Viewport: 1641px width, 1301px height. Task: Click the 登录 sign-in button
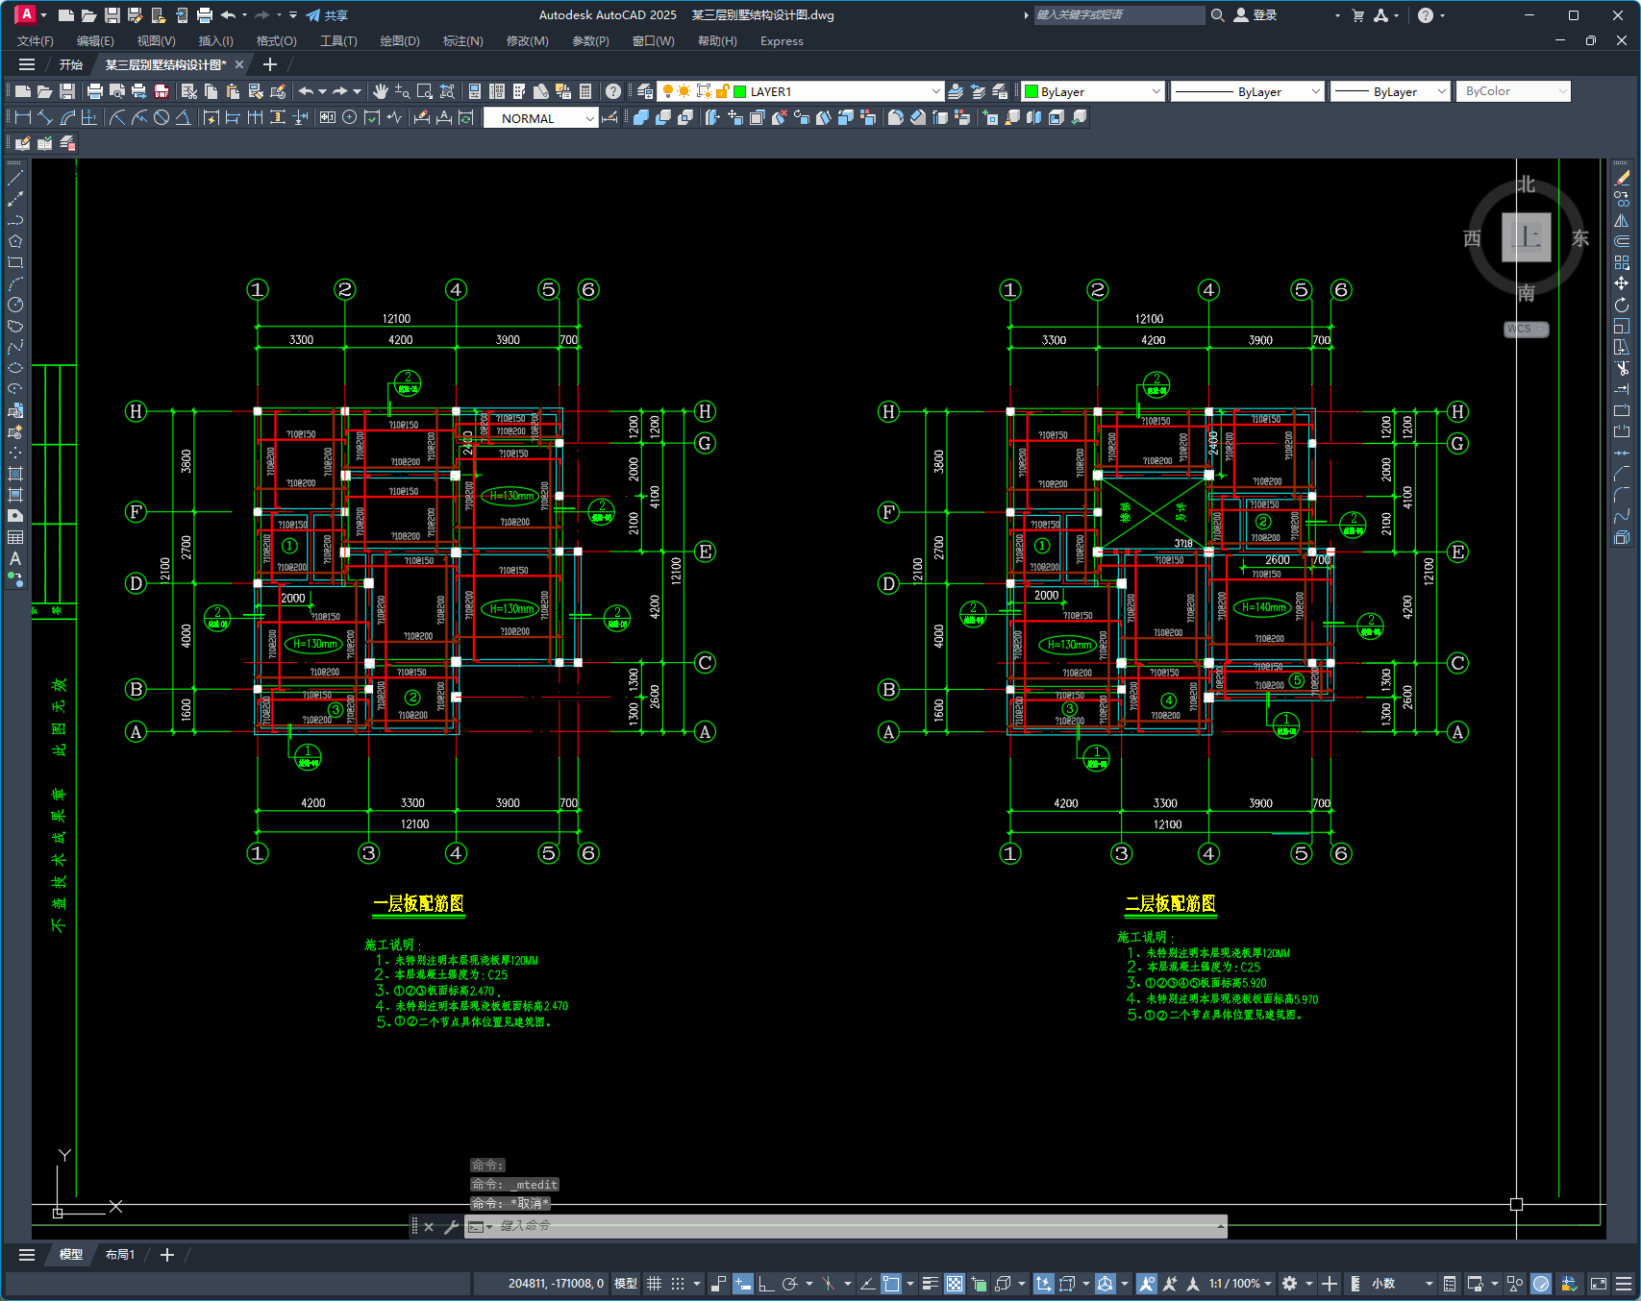point(1256,15)
